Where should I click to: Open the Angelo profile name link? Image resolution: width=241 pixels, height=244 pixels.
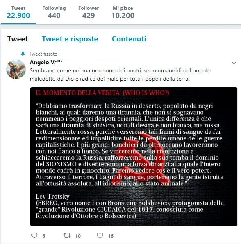[46, 62]
